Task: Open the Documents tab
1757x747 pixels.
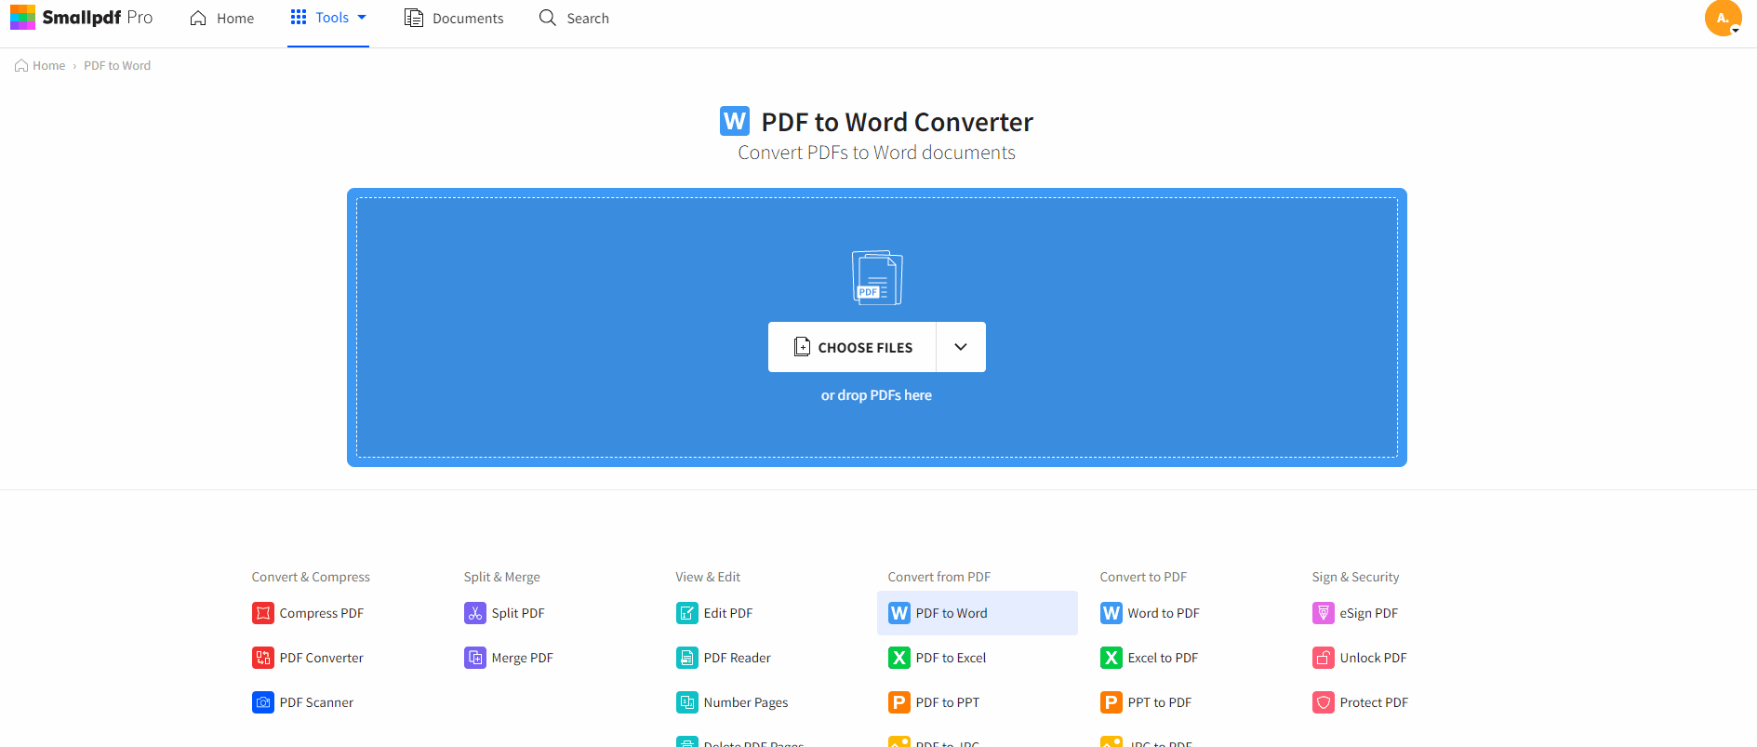Action: point(454,19)
